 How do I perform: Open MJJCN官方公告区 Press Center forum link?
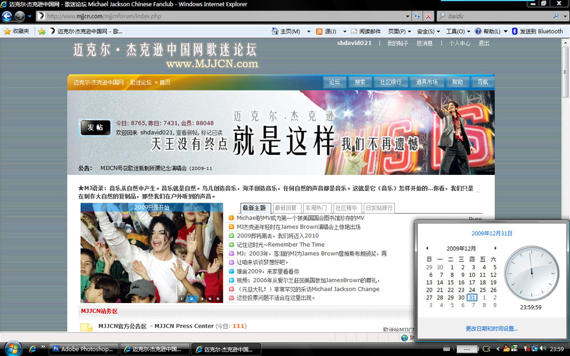(156, 326)
